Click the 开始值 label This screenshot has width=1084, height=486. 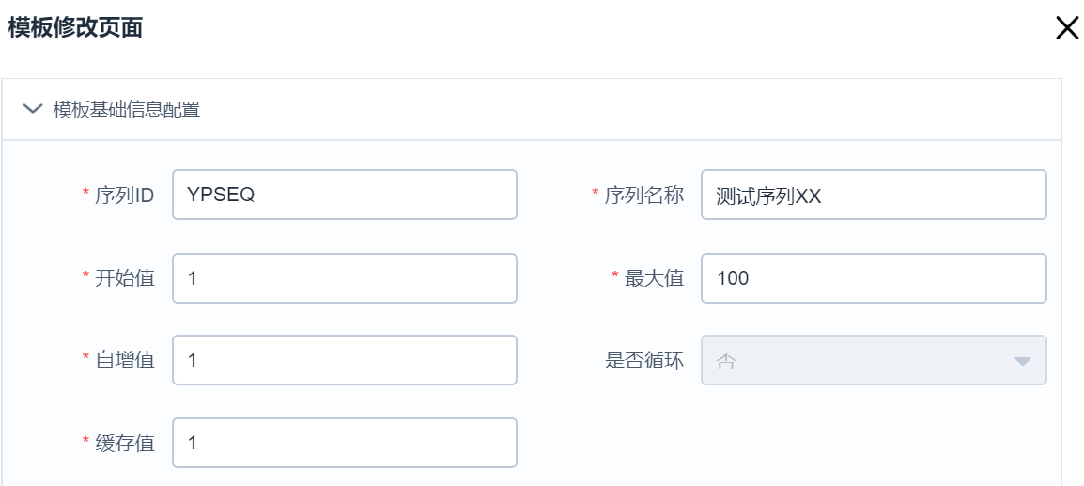coord(125,278)
